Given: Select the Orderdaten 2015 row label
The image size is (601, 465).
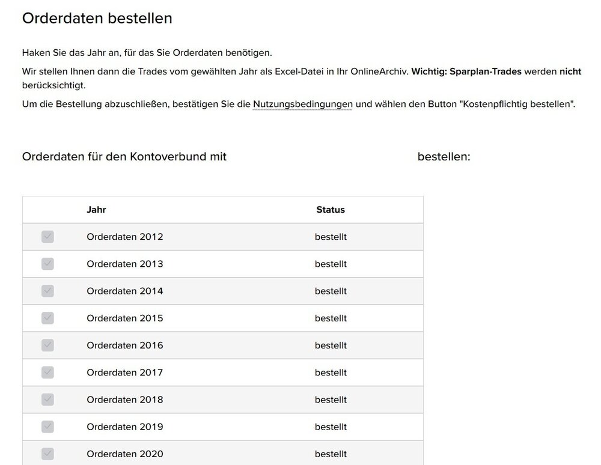Looking at the screenshot, I should (124, 318).
